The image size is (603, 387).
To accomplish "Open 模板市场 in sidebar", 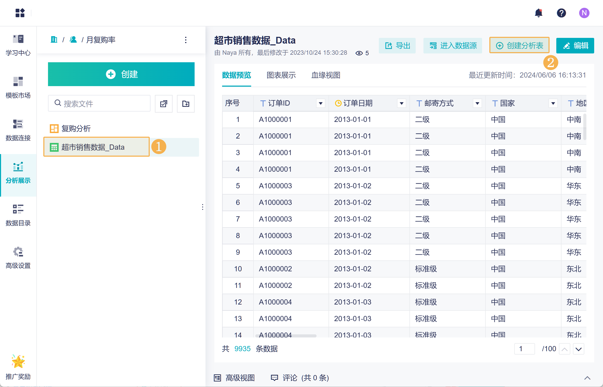I will pos(18,88).
